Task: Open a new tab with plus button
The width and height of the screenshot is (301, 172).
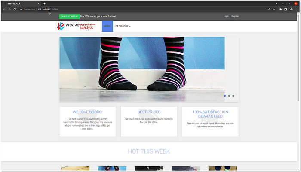Action: click(44, 3)
